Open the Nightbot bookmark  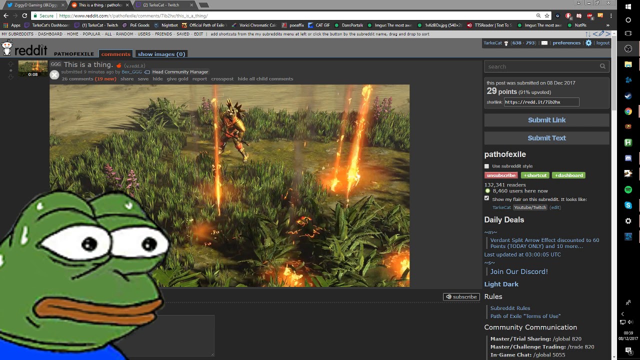coord(166,25)
